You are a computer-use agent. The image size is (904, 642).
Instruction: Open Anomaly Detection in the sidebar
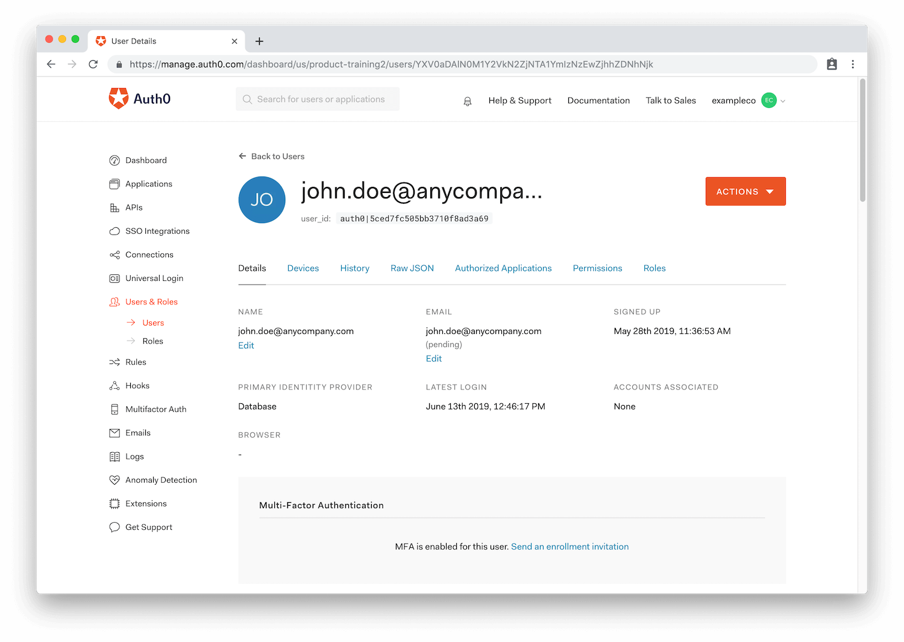pos(161,480)
